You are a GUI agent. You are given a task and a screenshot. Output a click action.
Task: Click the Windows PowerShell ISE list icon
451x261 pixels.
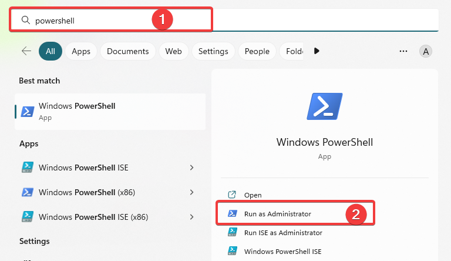(x=28, y=168)
